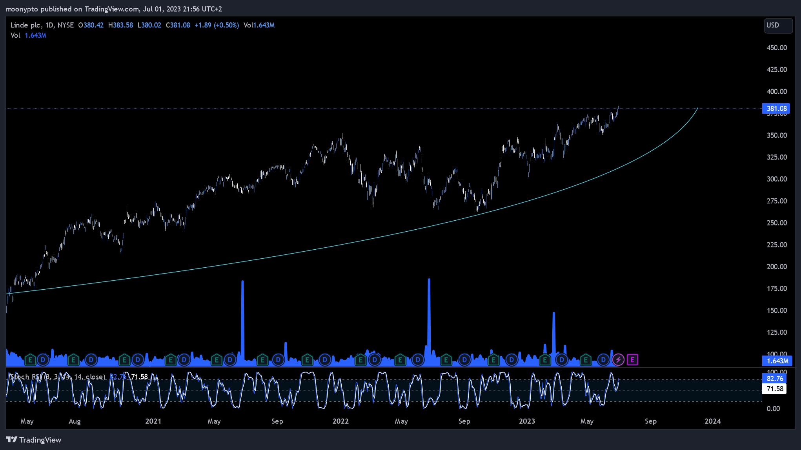Screen dimensions: 801x450
Task: Click the 2024 label on time axis
Action: [713, 421]
